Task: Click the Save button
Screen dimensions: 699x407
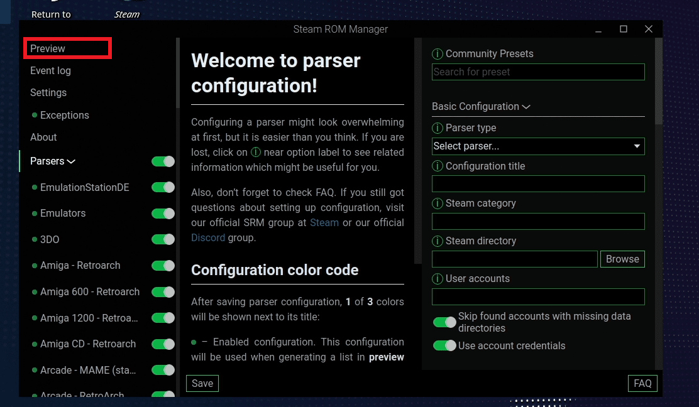Action: (202, 383)
